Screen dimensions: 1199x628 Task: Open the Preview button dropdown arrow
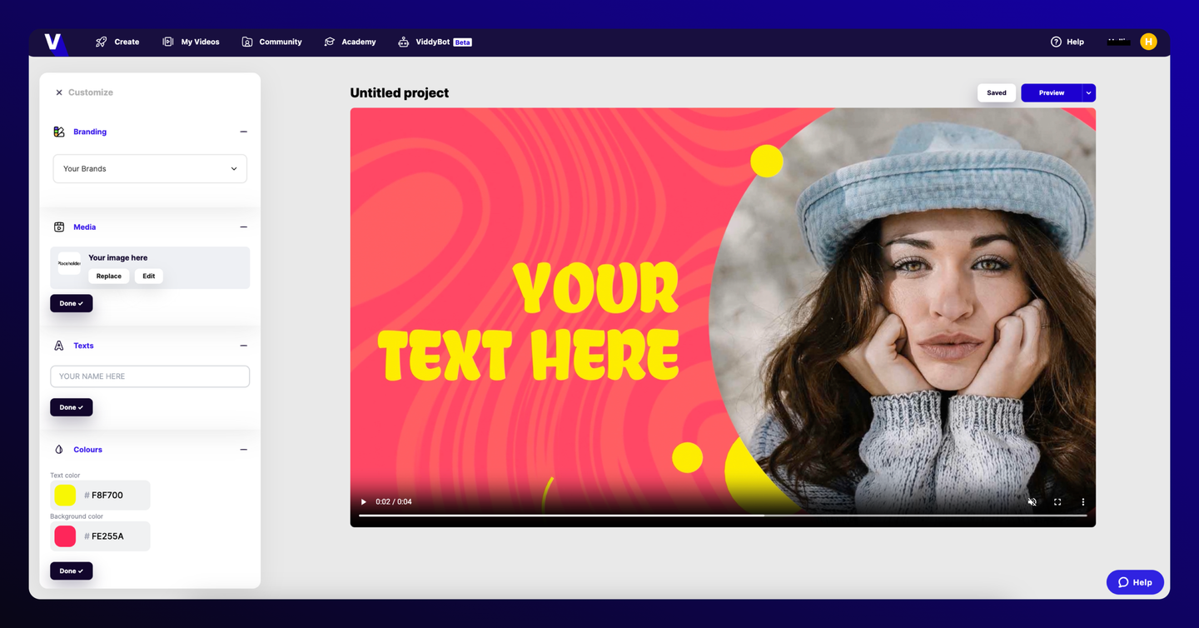(1089, 93)
